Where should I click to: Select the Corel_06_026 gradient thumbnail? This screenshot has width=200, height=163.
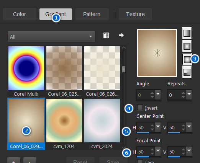(x=102, y=68)
